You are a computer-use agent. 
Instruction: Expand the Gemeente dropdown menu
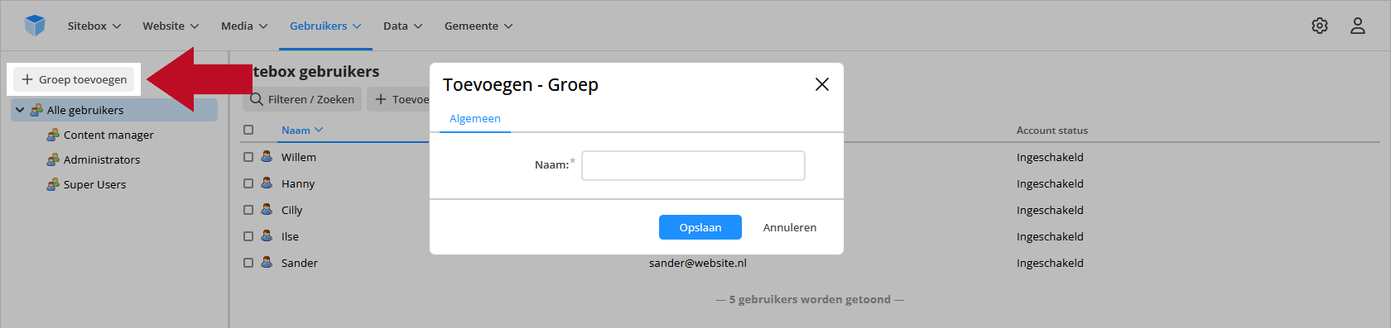(x=479, y=26)
